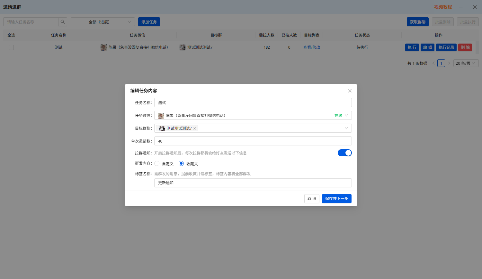Open the 视频教程 link

(x=443, y=7)
